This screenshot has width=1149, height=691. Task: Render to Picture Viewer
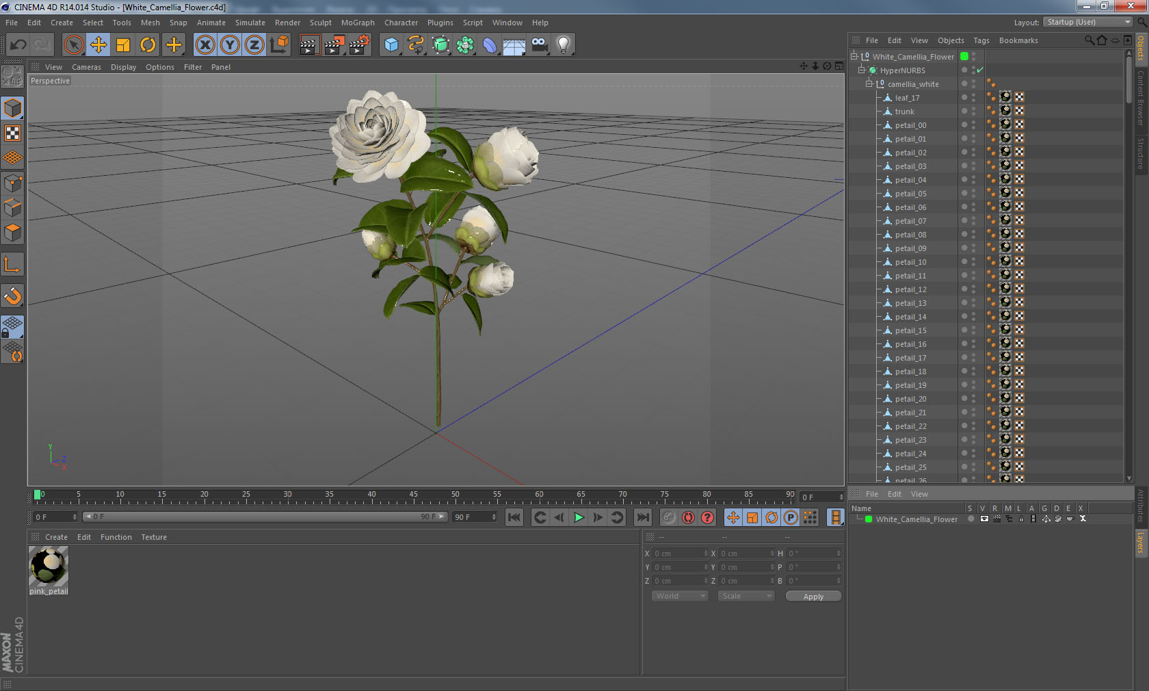[x=334, y=45]
